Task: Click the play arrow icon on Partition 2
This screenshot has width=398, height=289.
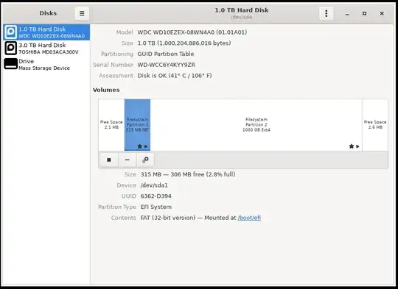Action: click(357, 146)
